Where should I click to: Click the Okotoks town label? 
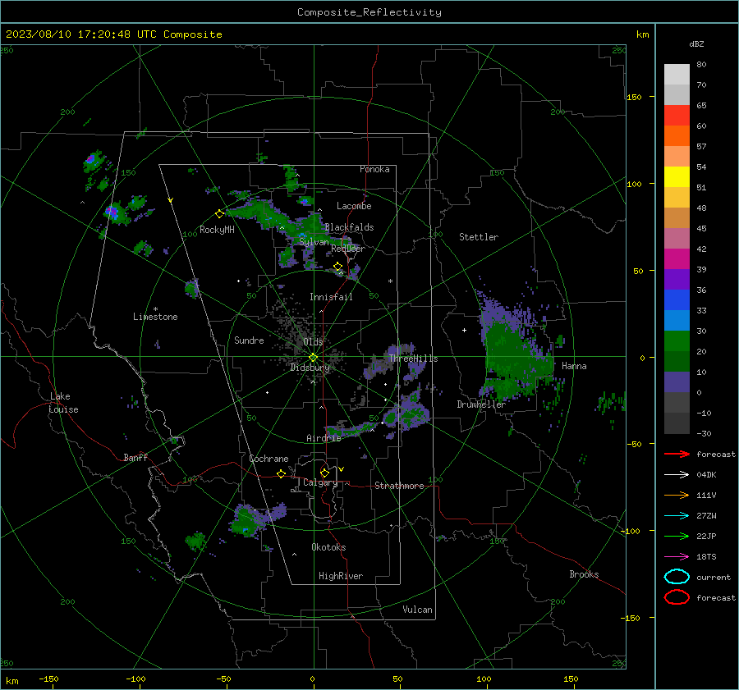pos(328,547)
